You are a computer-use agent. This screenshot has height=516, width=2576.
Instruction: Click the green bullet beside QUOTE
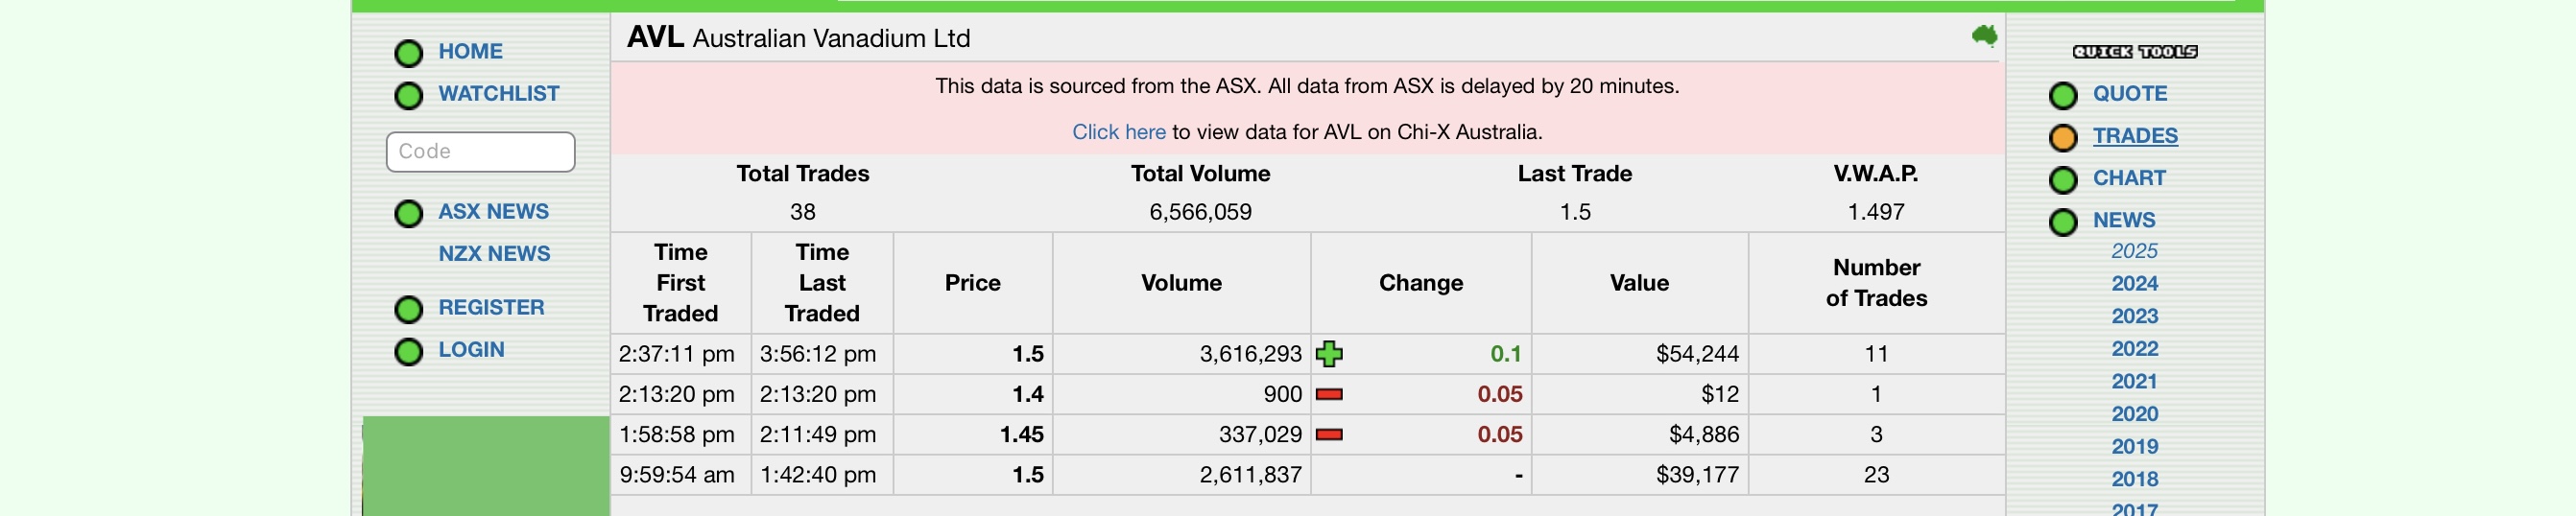(2062, 95)
